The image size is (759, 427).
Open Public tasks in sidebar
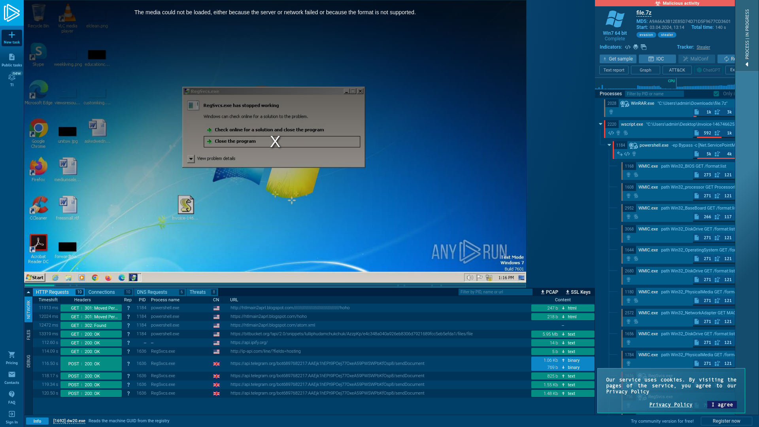pos(12,60)
